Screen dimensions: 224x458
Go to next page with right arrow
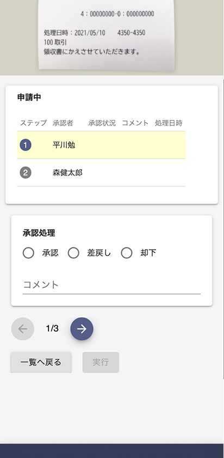click(x=82, y=329)
